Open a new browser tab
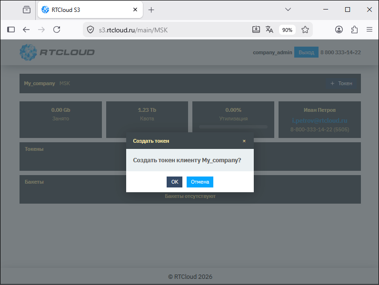Screen dimensions: 379x285 [x=151, y=10]
